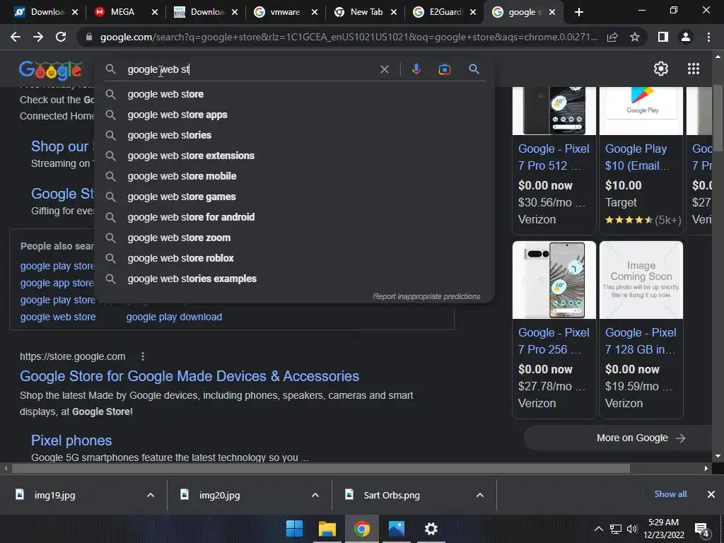
Task: Start voice search with the microphone
Action: [416, 69]
